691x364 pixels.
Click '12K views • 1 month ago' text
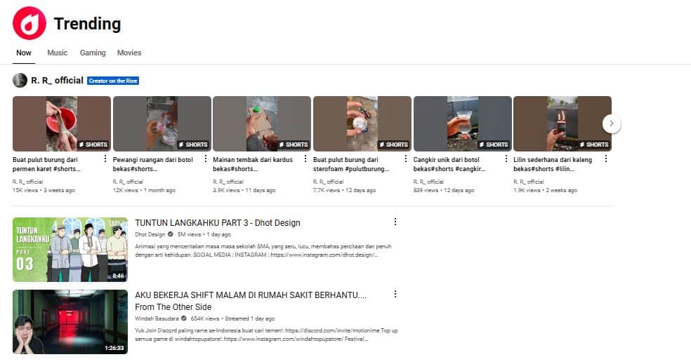coord(144,191)
